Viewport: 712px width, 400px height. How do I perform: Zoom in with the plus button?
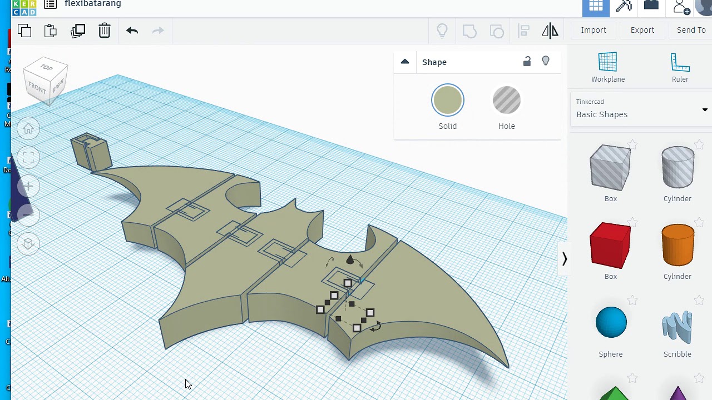coord(28,186)
